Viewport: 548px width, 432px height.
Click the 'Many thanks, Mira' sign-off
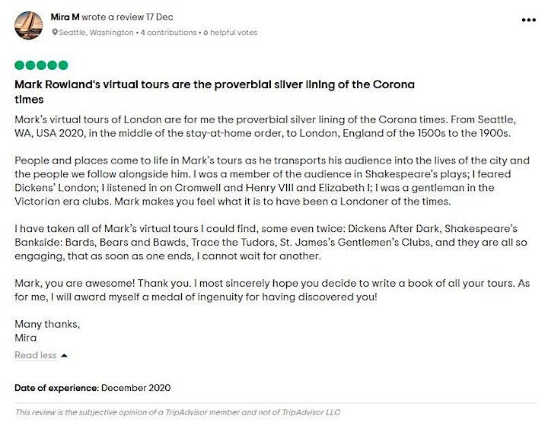[x=47, y=331]
